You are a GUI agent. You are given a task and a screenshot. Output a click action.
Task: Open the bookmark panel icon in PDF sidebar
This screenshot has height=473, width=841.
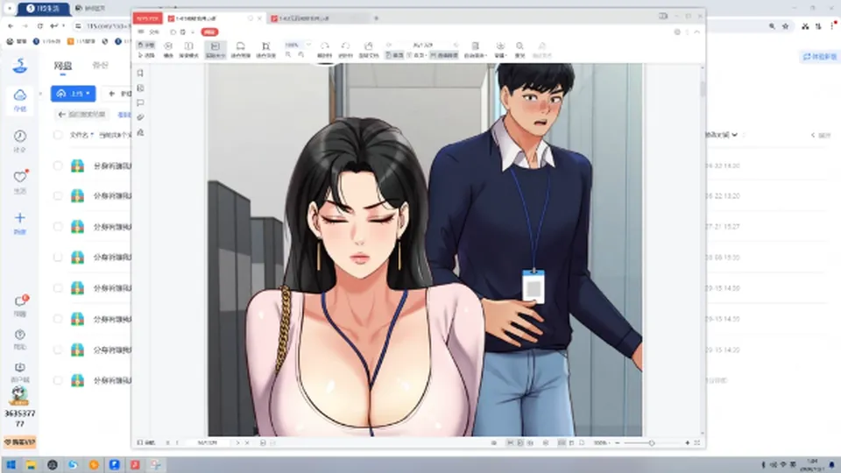[140, 73]
